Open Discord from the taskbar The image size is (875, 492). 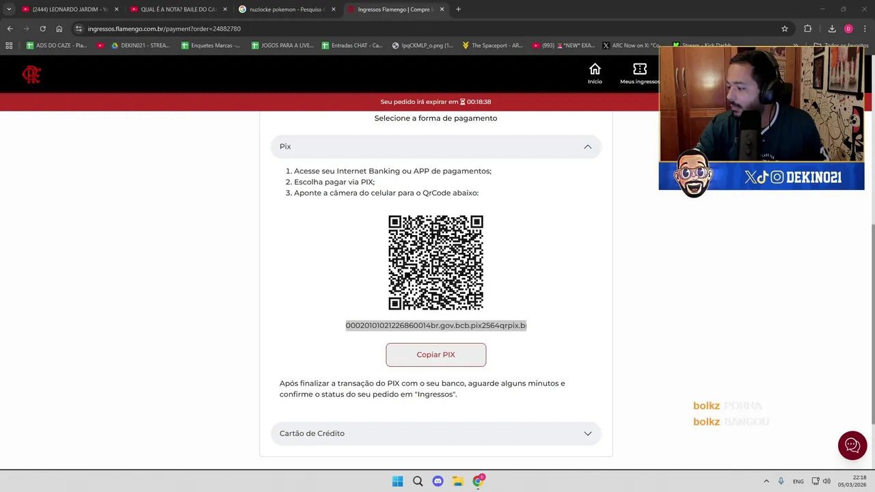pos(437,481)
